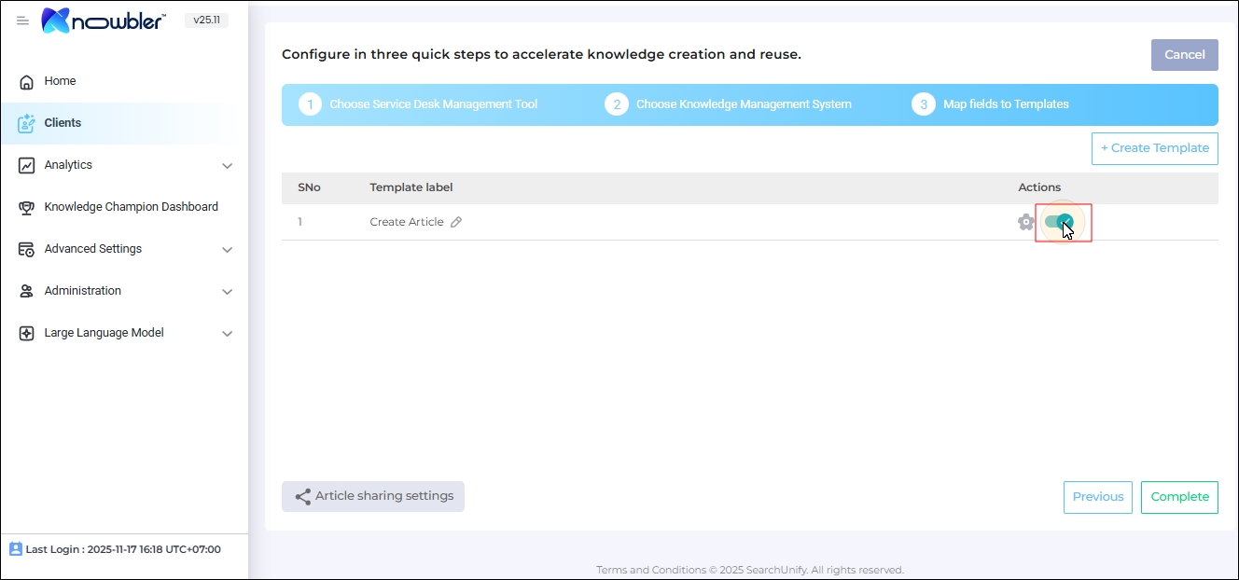Expand the Analytics menu chevron
The width and height of the screenshot is (1239, 580).
pos(227,166)
